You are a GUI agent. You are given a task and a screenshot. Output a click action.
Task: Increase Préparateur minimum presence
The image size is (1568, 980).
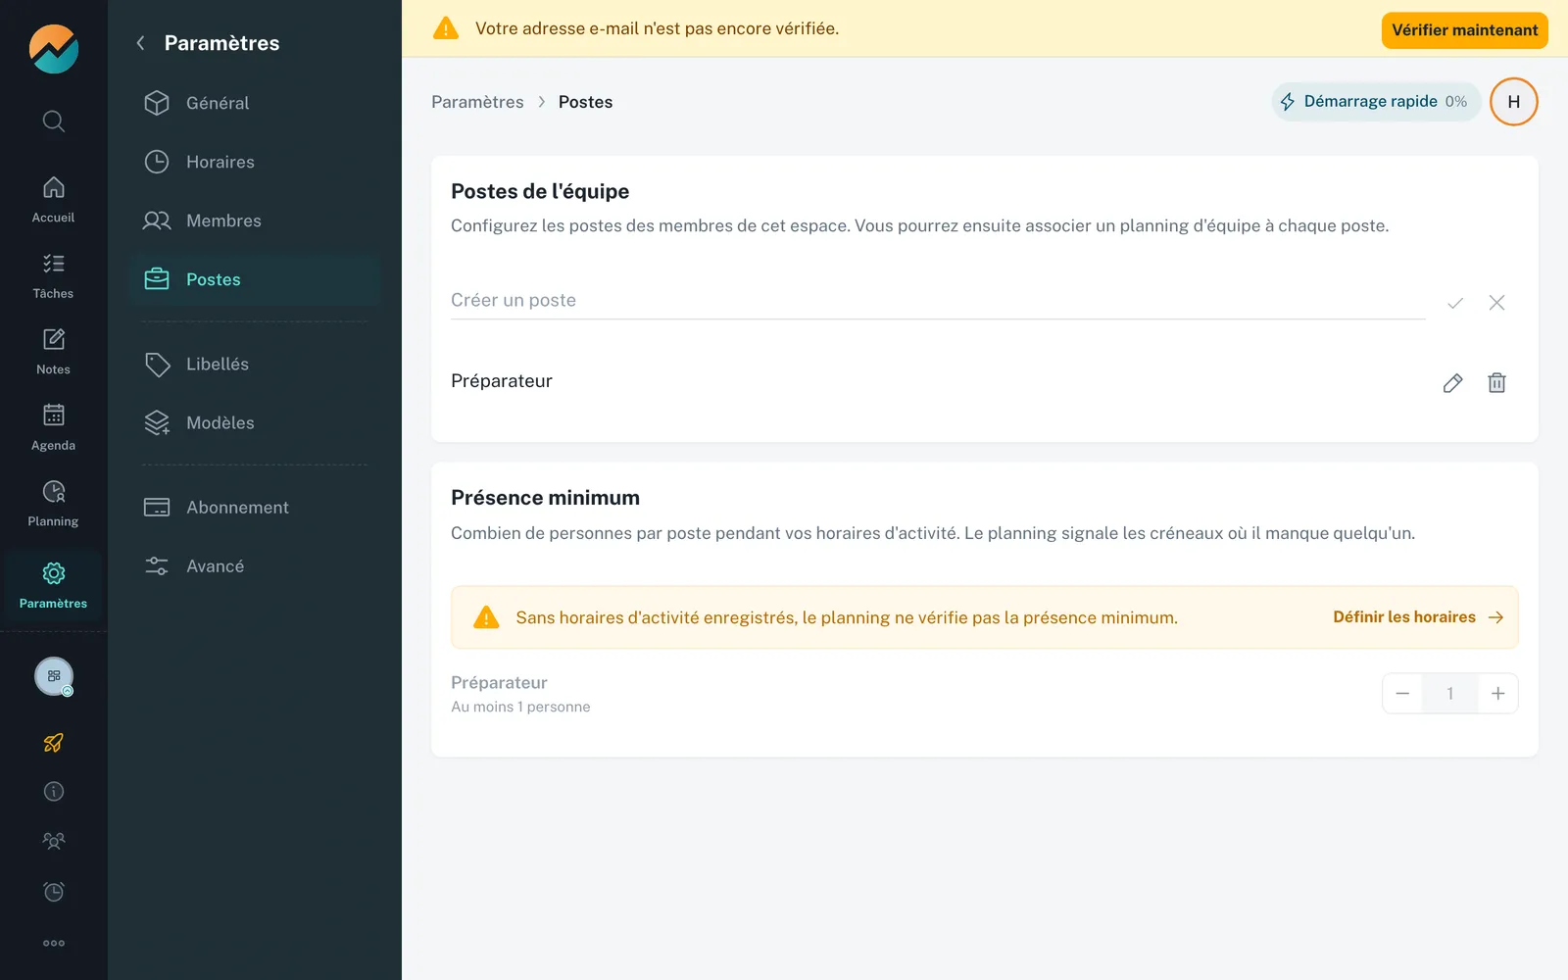[1498, 694]
